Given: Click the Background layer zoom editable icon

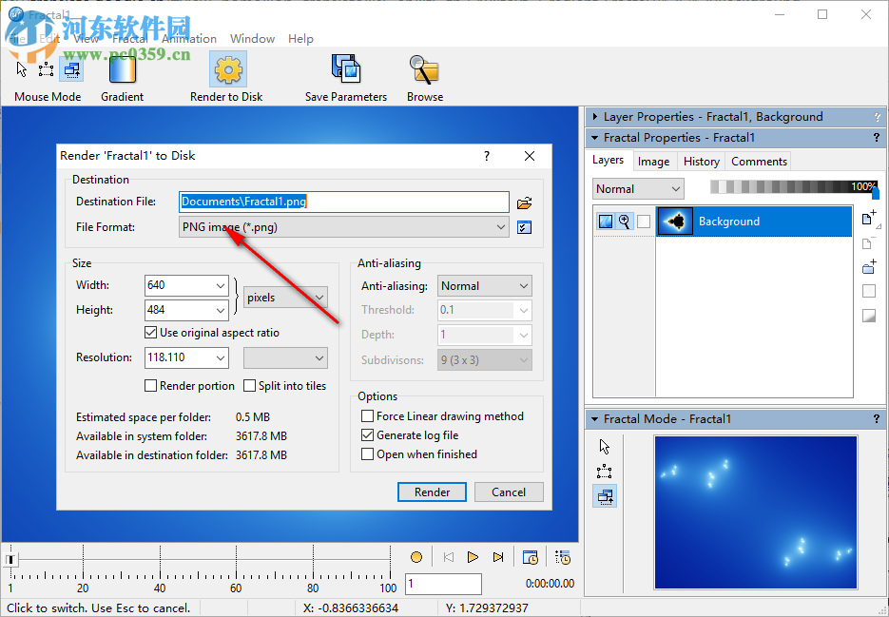Looking at the screenshot, I should click(x=625, y=222).
